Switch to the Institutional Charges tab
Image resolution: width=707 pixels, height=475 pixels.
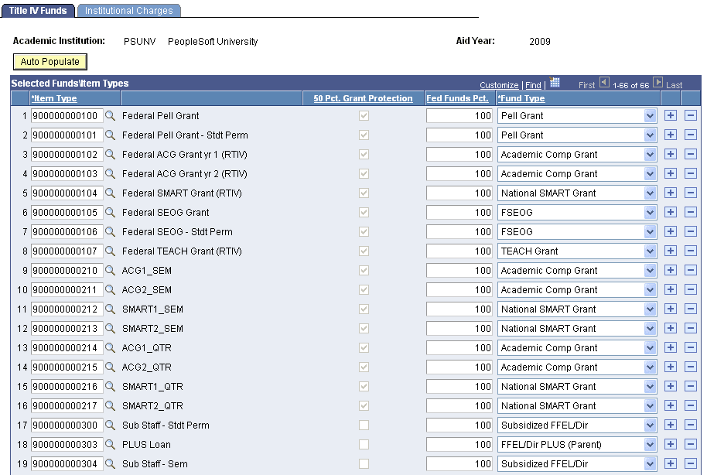[x=128, y=11]
